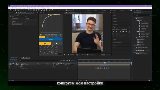Image resolution: width=160 pixels, height=90 pixels.
Task: Click the align bottom edges icon
Action: tap(129, 32)
